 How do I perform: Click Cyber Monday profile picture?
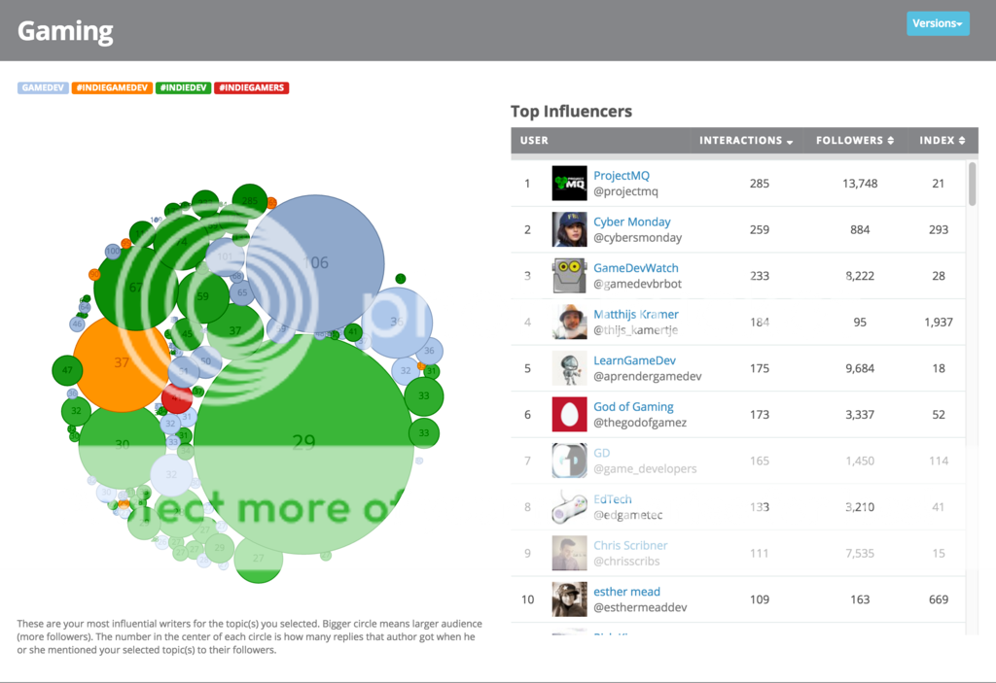click(569, 229)
